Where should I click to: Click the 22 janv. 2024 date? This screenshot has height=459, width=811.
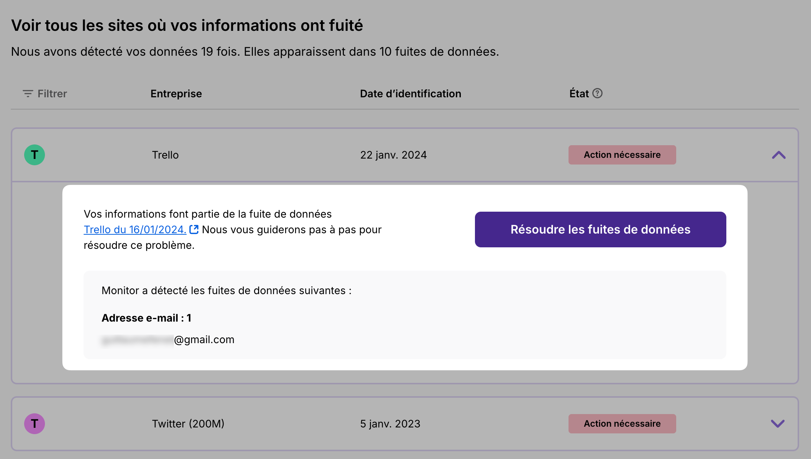tap(393, 155)
